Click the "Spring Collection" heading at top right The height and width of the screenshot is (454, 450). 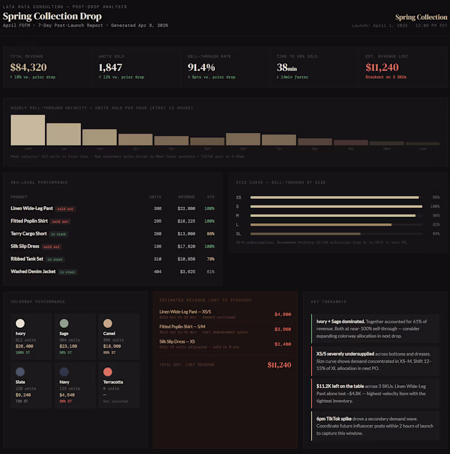click(421, 17)
